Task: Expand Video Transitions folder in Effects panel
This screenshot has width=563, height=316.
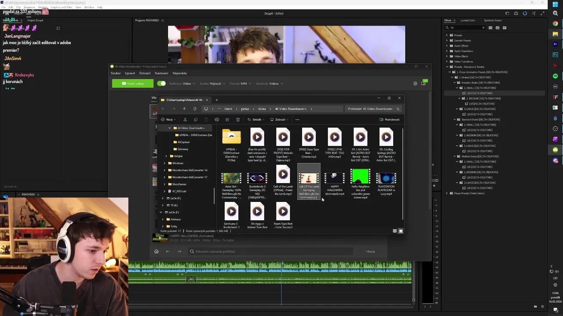Action: (447, 61)
